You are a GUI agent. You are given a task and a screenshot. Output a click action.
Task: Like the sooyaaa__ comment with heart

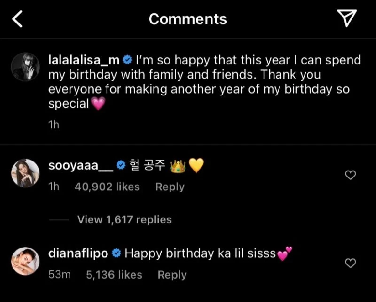350,176
